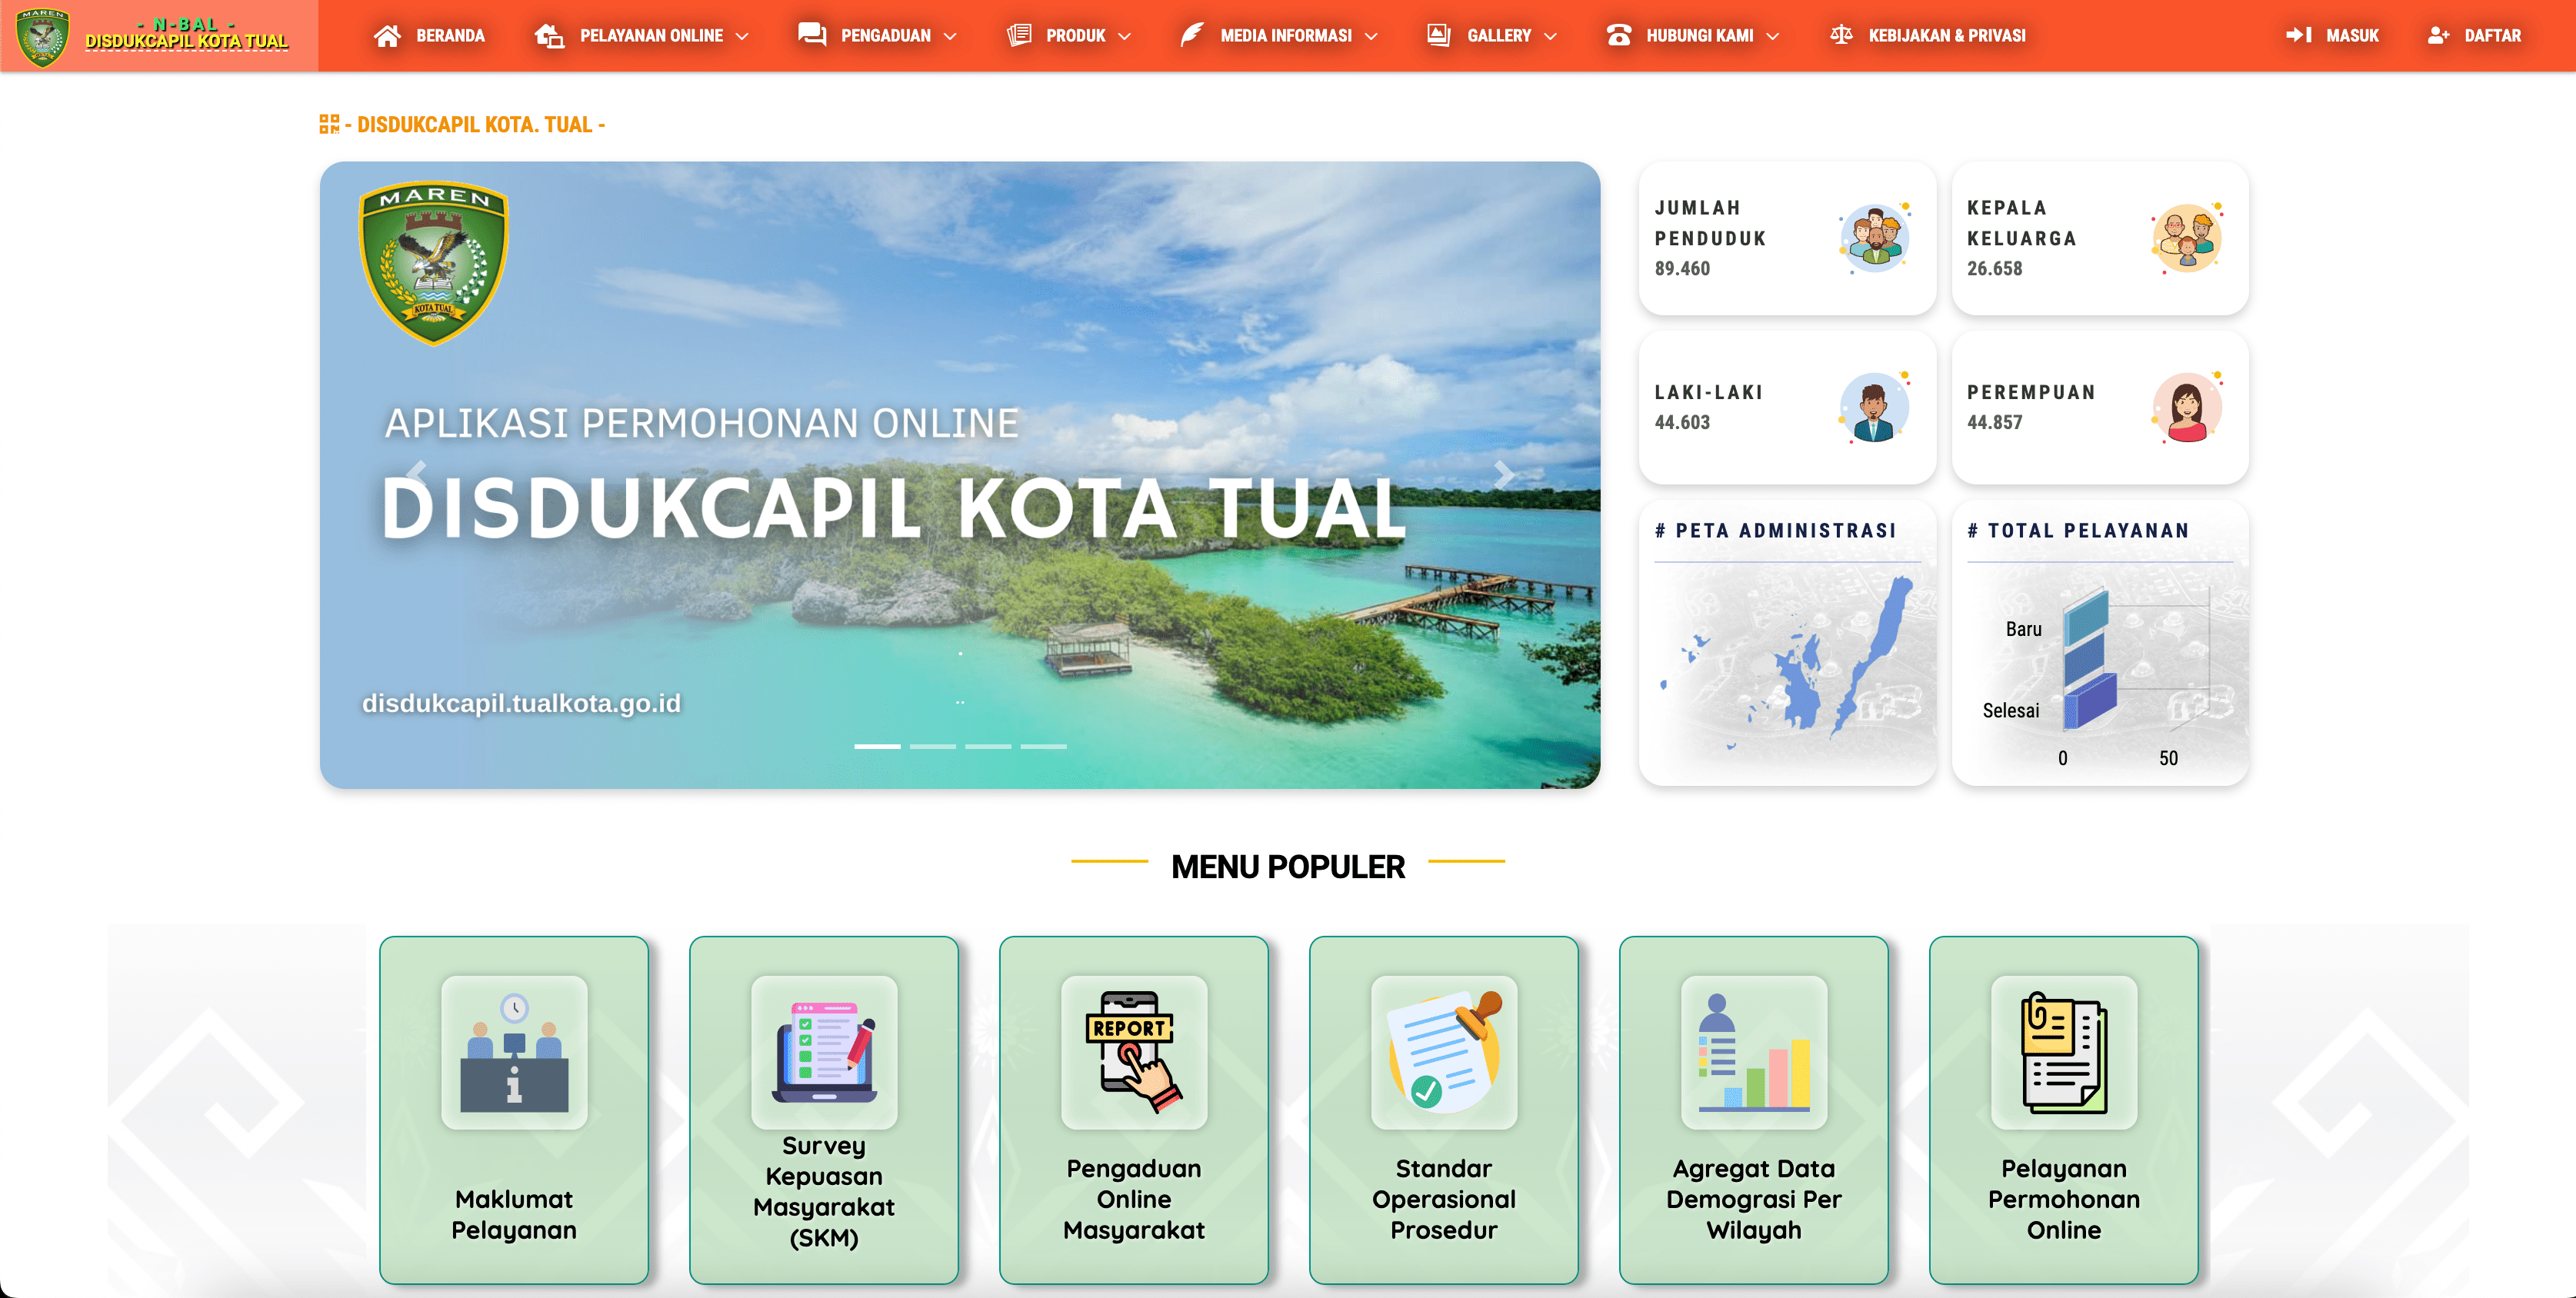Click the Jumlah Penduduk people icon
2576x1298 pixels.
click(1875, 238)
